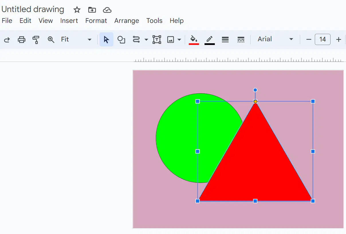Check the cloud document status icon
Viewport: 346px width, 234px height.
click(x=107, y=10)
